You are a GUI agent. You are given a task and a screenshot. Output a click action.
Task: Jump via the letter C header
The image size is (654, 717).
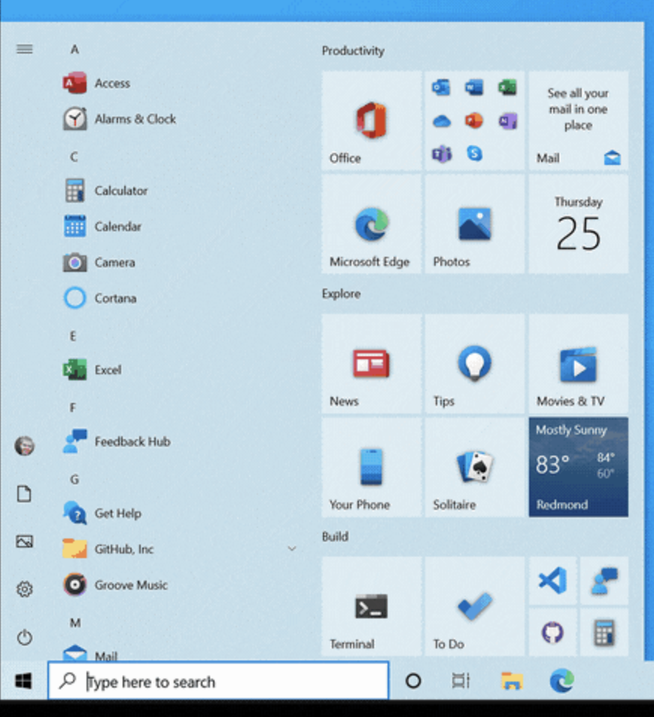[x=74, y=157]
